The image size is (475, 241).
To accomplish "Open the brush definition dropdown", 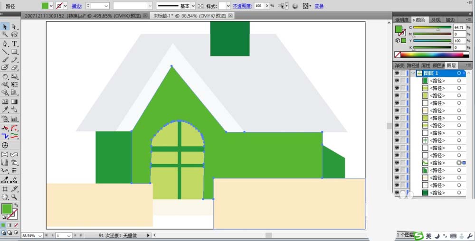I will click(x=150, y=6).
